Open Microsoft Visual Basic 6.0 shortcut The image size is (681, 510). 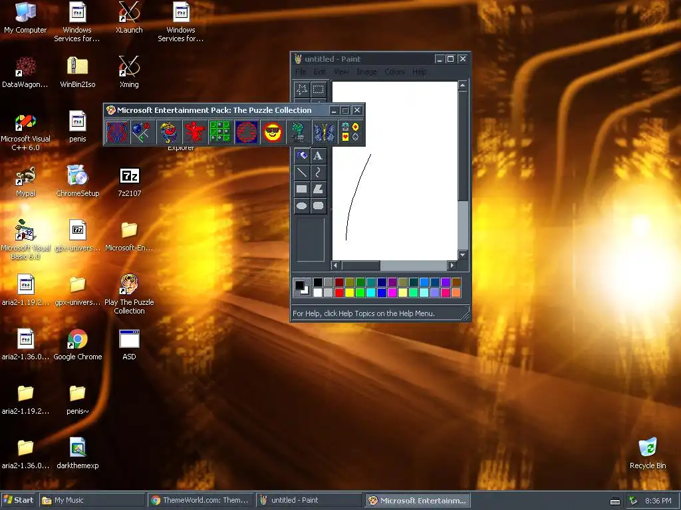click(25, 240)
